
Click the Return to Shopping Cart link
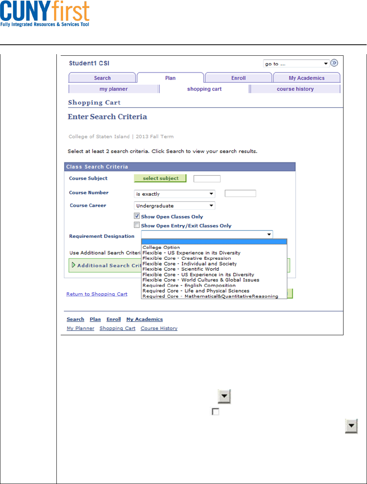97,294
